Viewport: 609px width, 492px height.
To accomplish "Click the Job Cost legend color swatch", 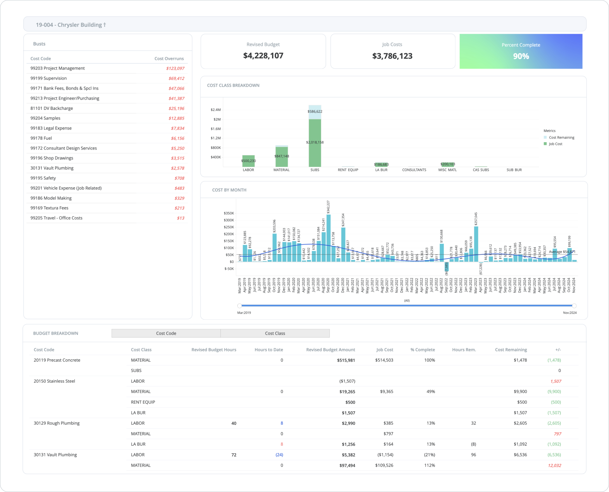I will click(x=545, y=144).
